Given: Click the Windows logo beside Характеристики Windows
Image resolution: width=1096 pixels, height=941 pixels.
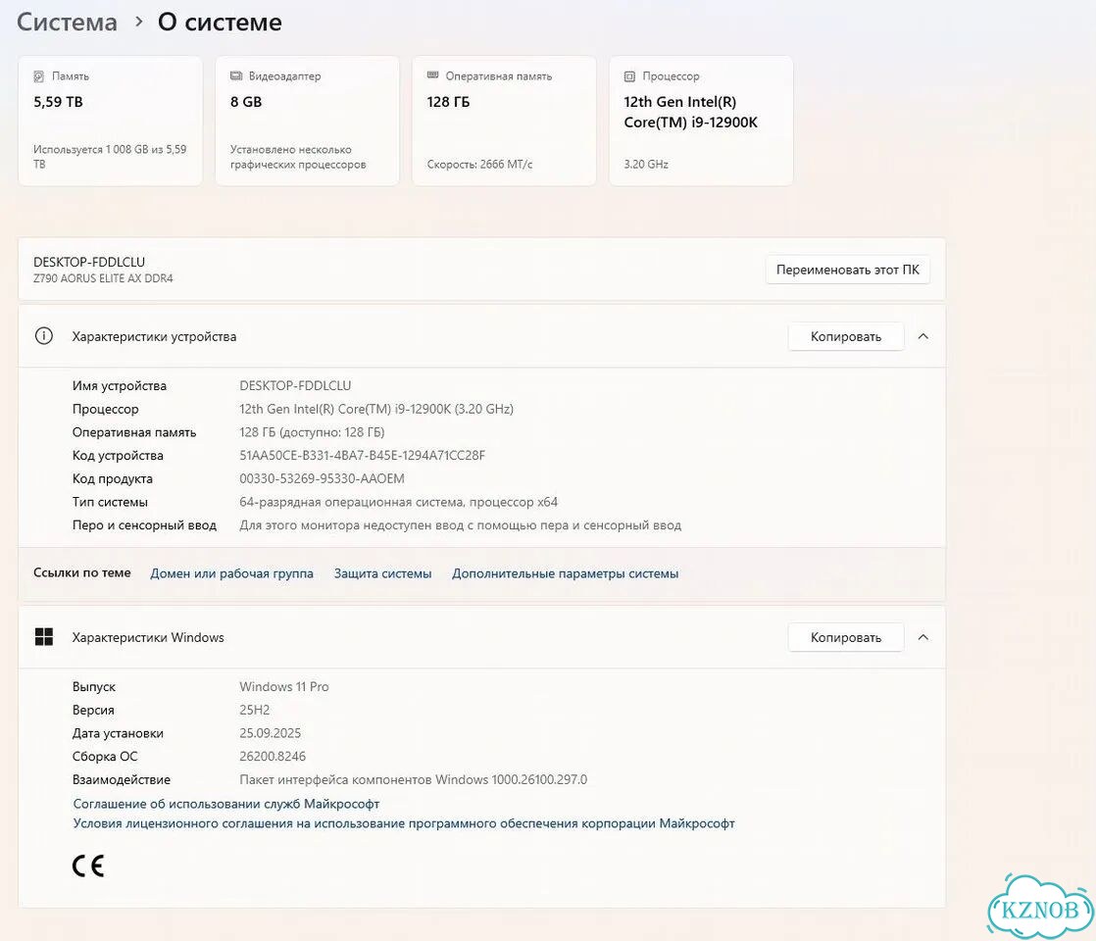Looking at the screenshot, I should pos(44,637).
